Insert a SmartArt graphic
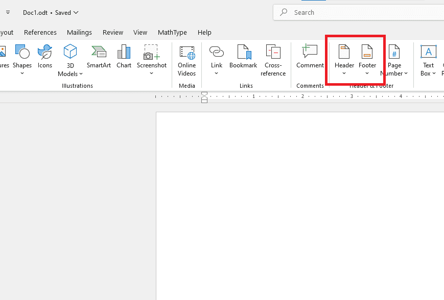Image resolution: width=444 pixels, height=300 pixels. 99,56
